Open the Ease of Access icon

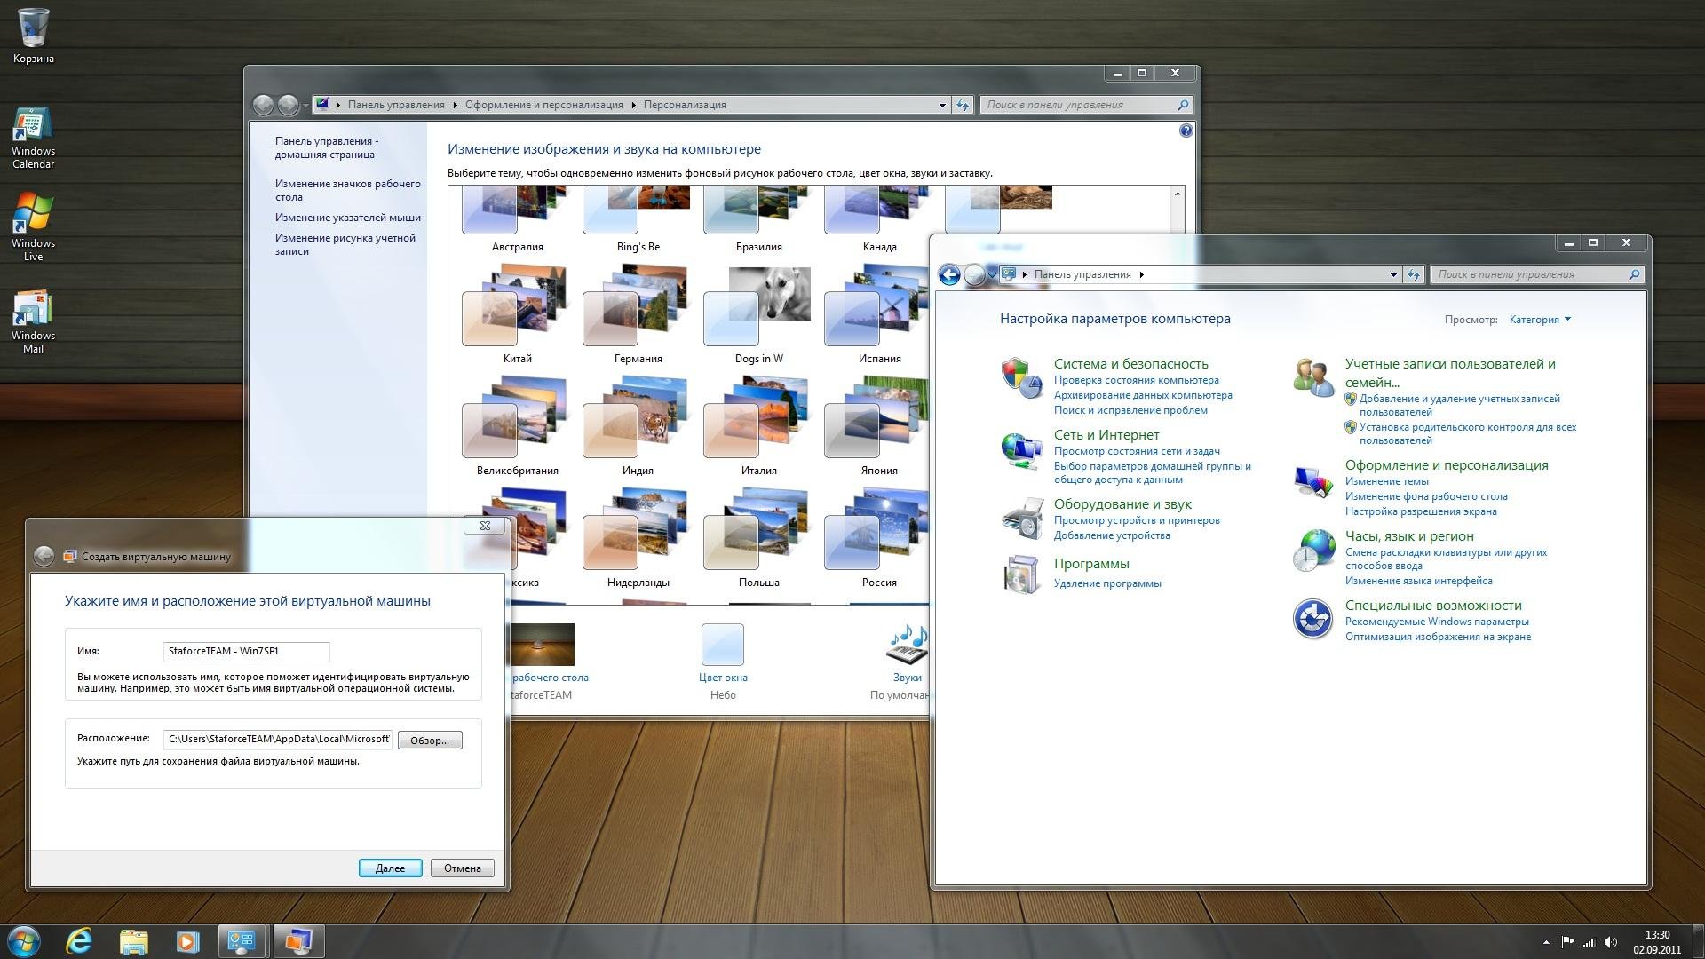pos(1312,619)
